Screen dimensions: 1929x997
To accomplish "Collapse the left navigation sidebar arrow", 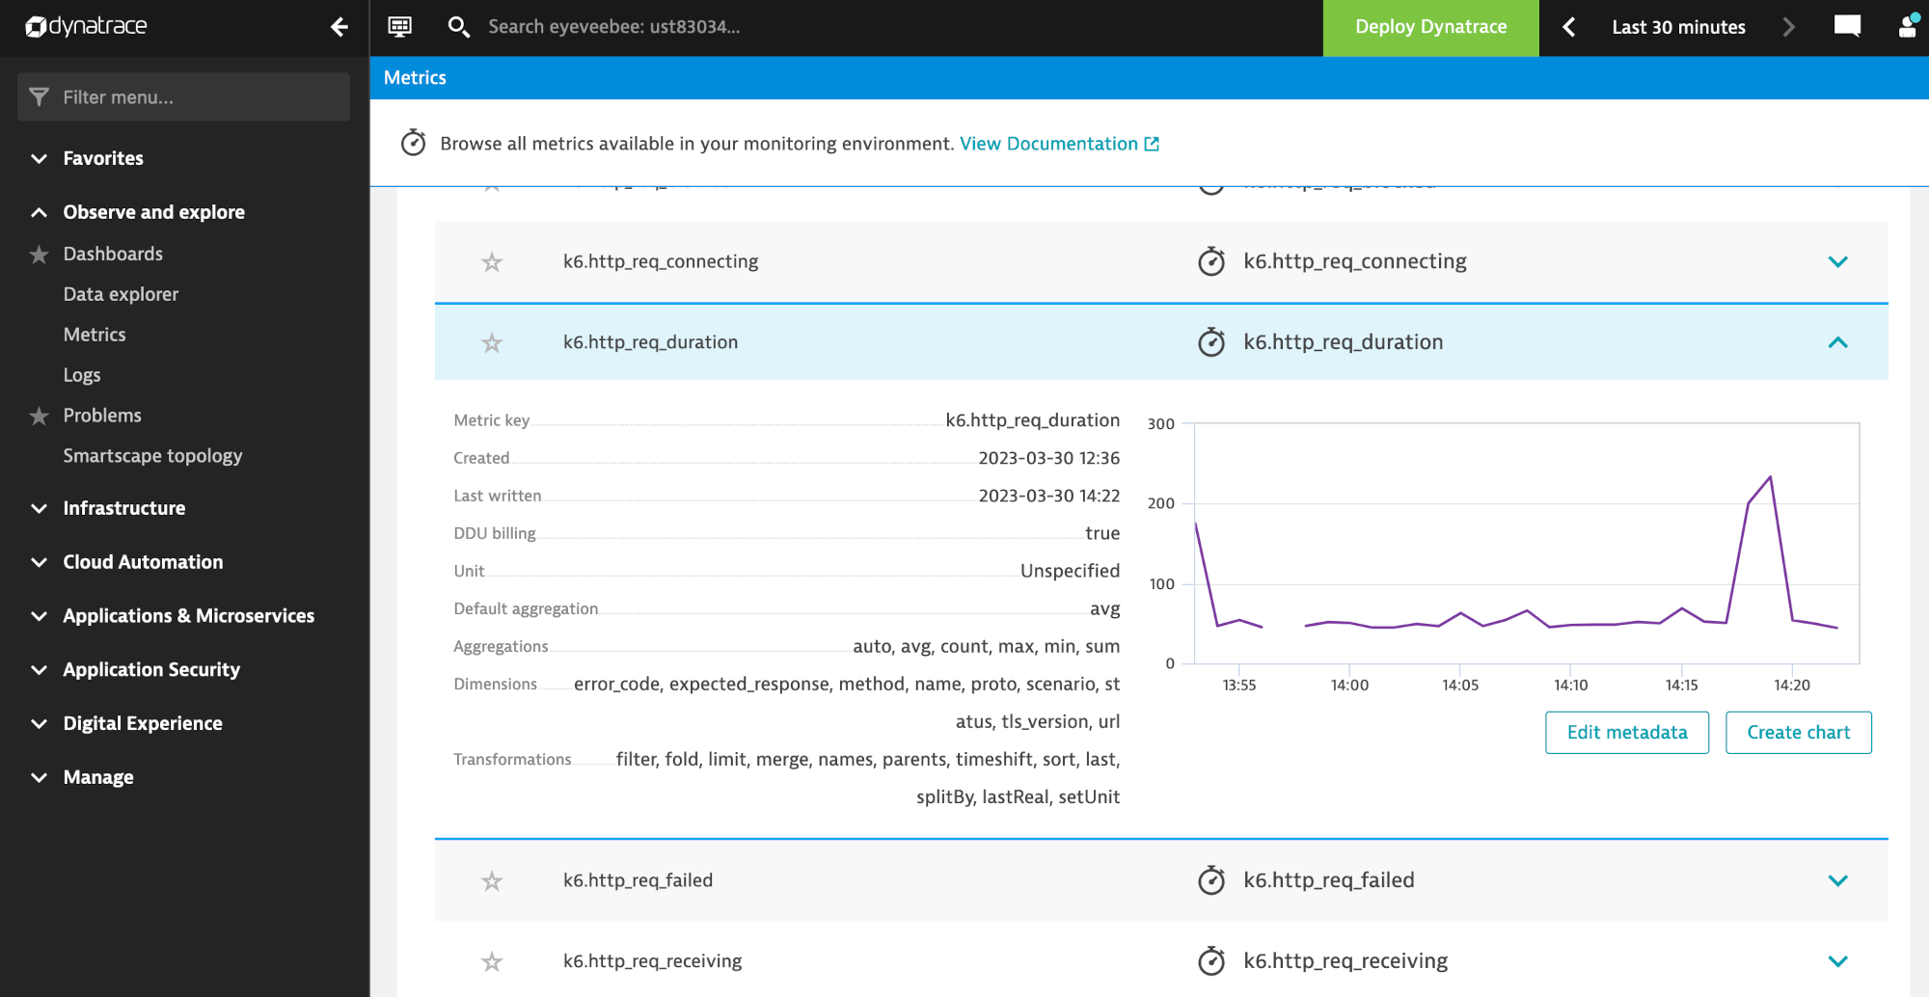I will (339, 28).
